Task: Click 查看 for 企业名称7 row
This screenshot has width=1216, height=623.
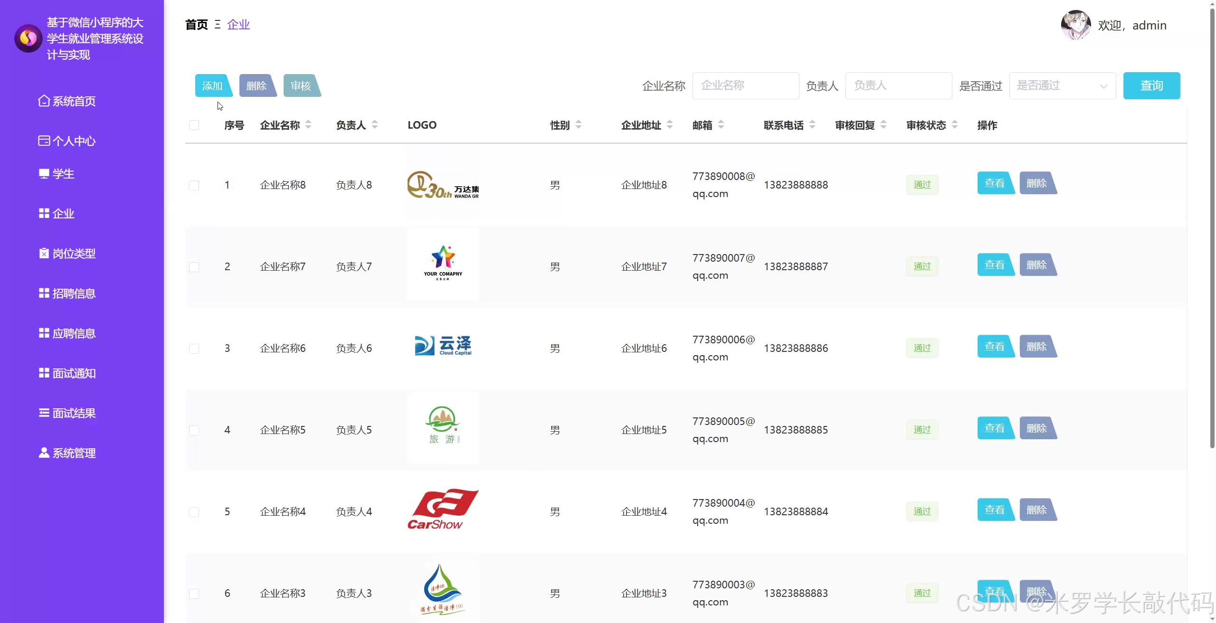Action: click(x=995, y=265)
